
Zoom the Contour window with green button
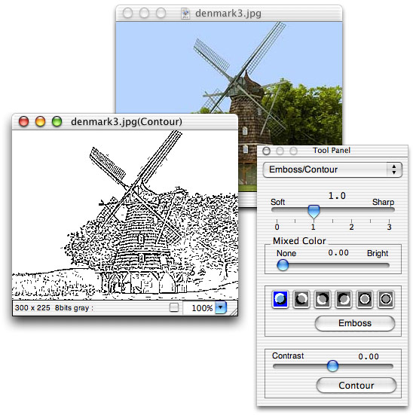[57, 121]
